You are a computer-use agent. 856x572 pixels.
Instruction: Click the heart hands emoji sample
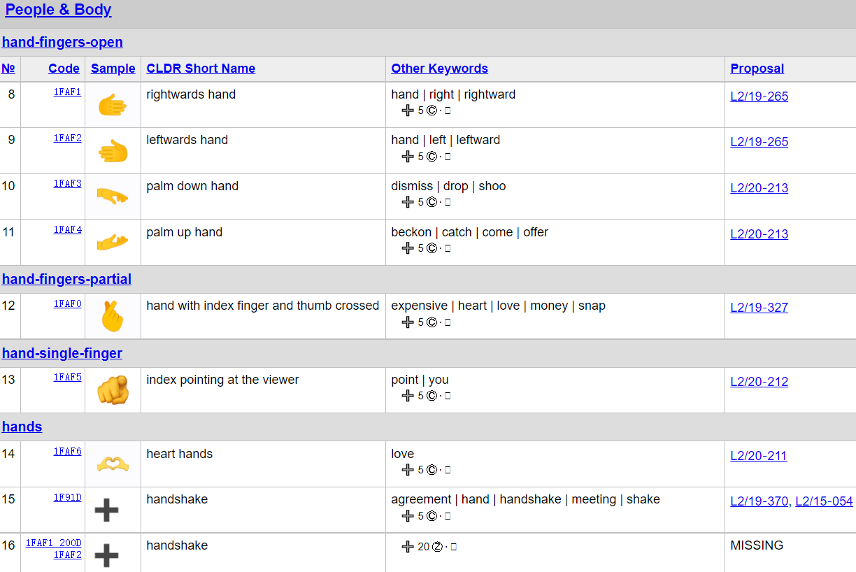(x=112, y=464)
